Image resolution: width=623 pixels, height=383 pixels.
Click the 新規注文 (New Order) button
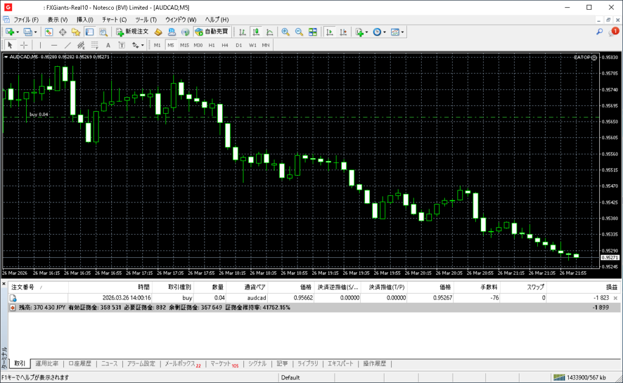[132, 32]
